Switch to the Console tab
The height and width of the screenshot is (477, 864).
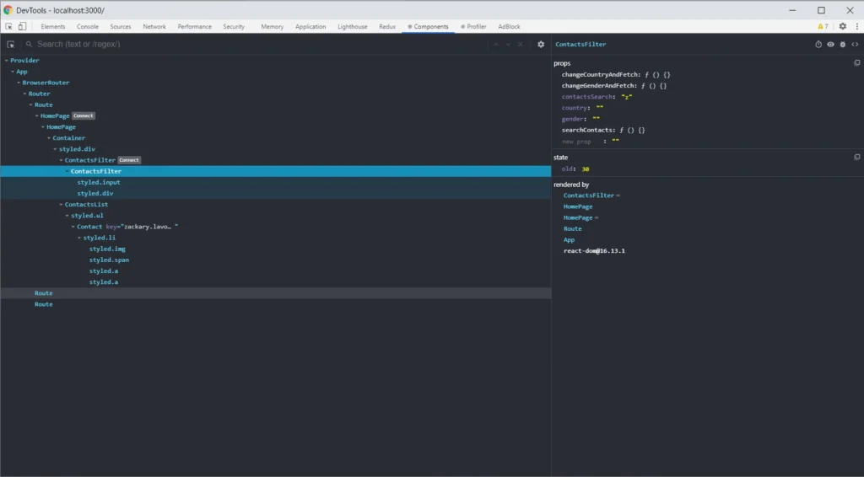click(88, 26)
